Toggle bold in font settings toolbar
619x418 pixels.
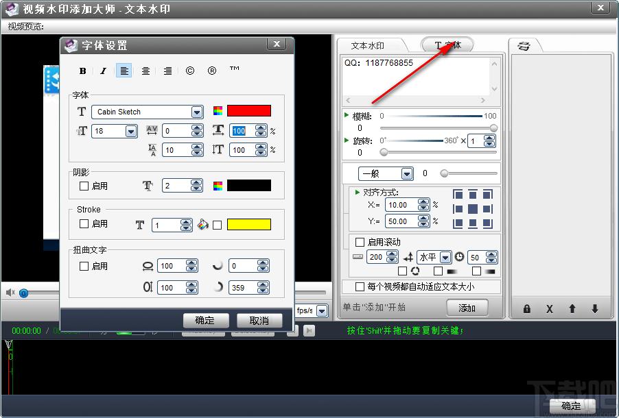[x=82, y=71]
